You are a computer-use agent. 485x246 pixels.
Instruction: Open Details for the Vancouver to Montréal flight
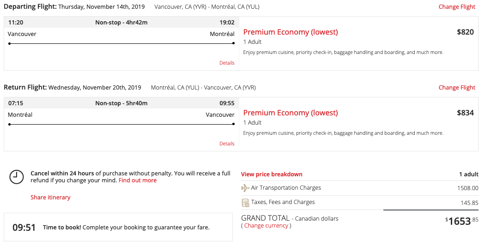(x=227, y=63)
